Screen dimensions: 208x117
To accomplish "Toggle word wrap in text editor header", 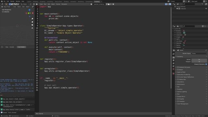I will pos(168,4).
